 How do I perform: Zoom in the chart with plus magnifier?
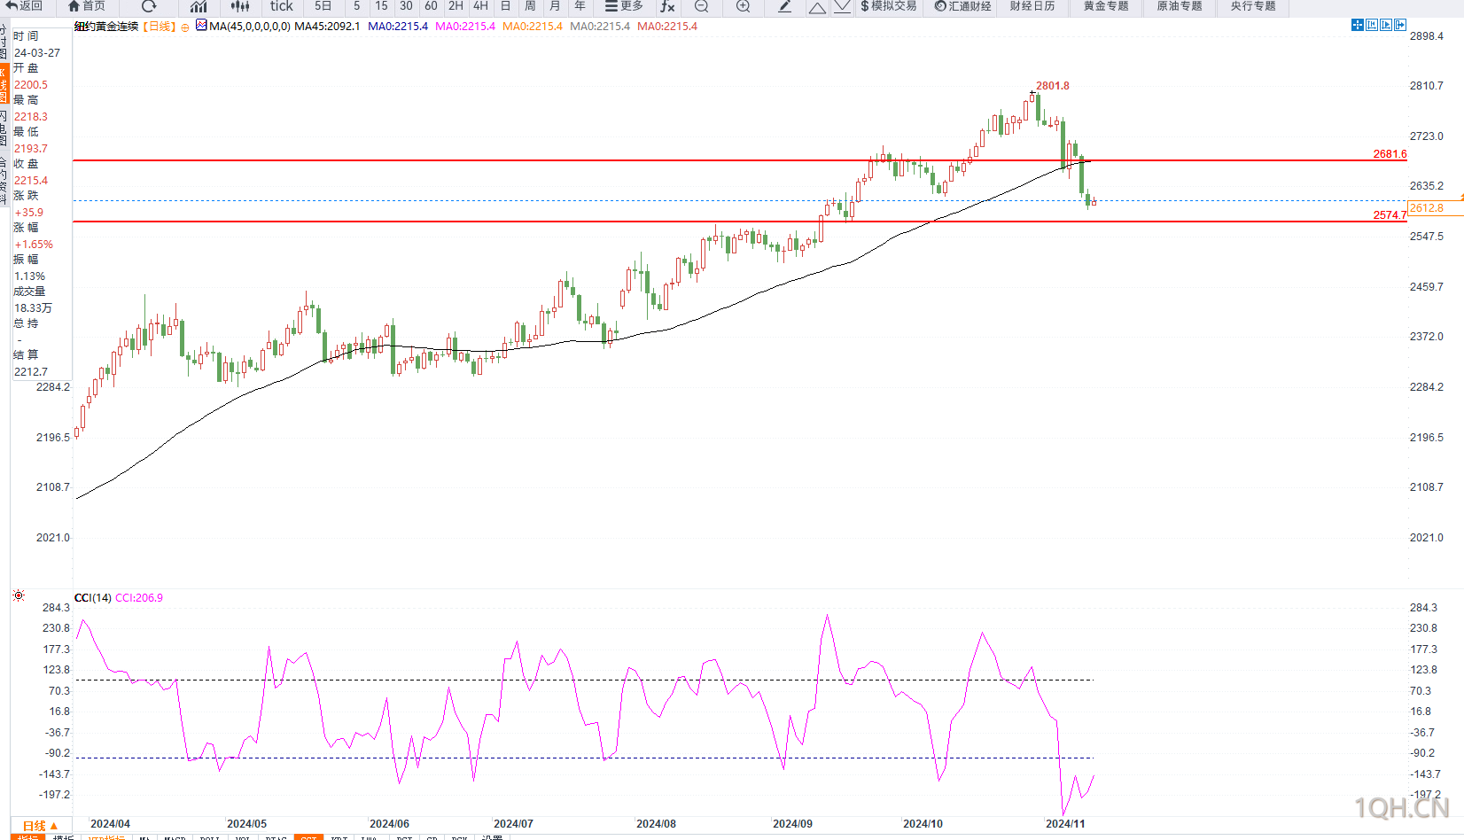tap(743, 6)
